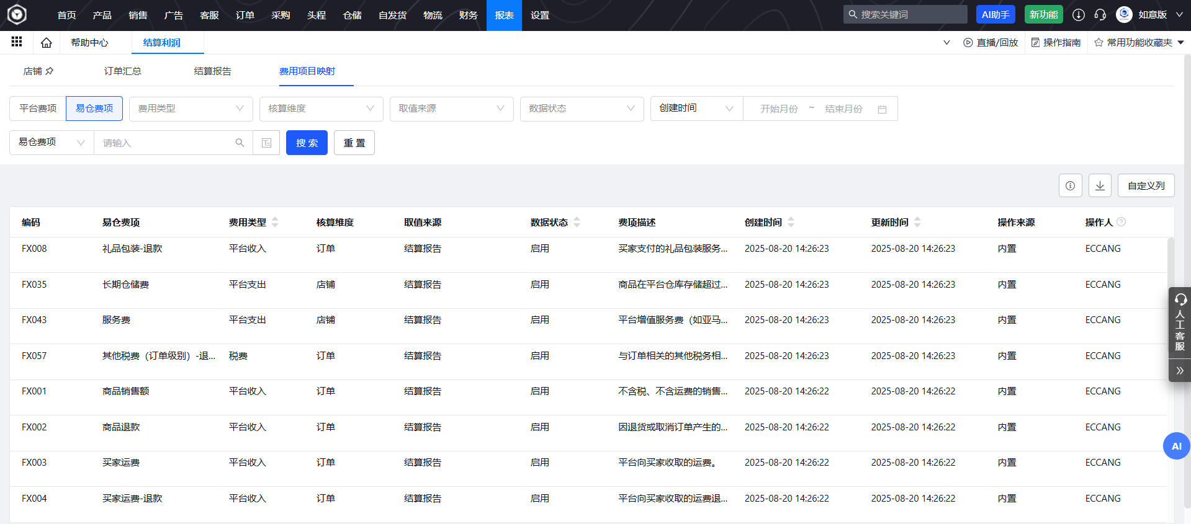
Task: Click the 自定义列 button
Action: [1146, 185]
